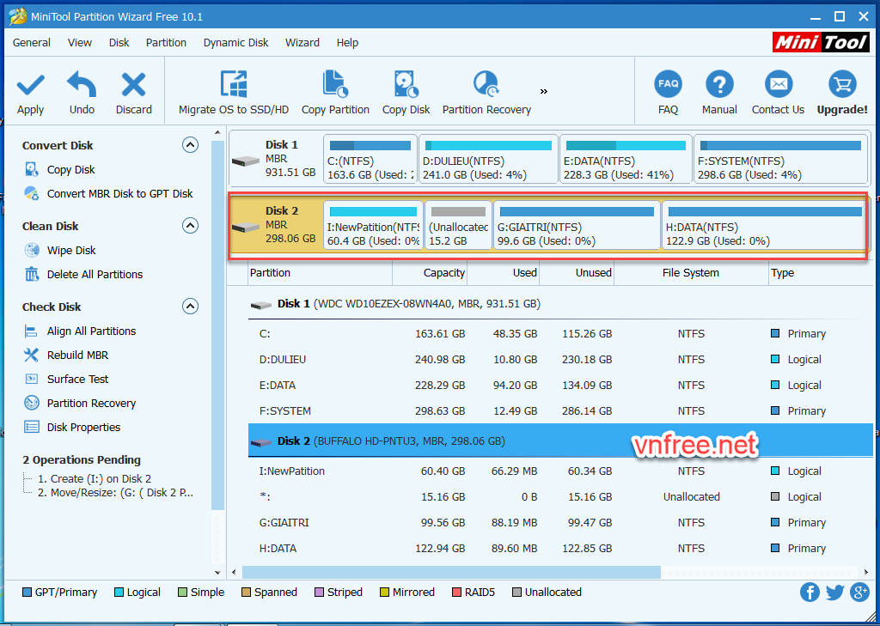Open the FAQ icon
The width and height of the screenshot is (880, 626).
(x=668, y=86)
